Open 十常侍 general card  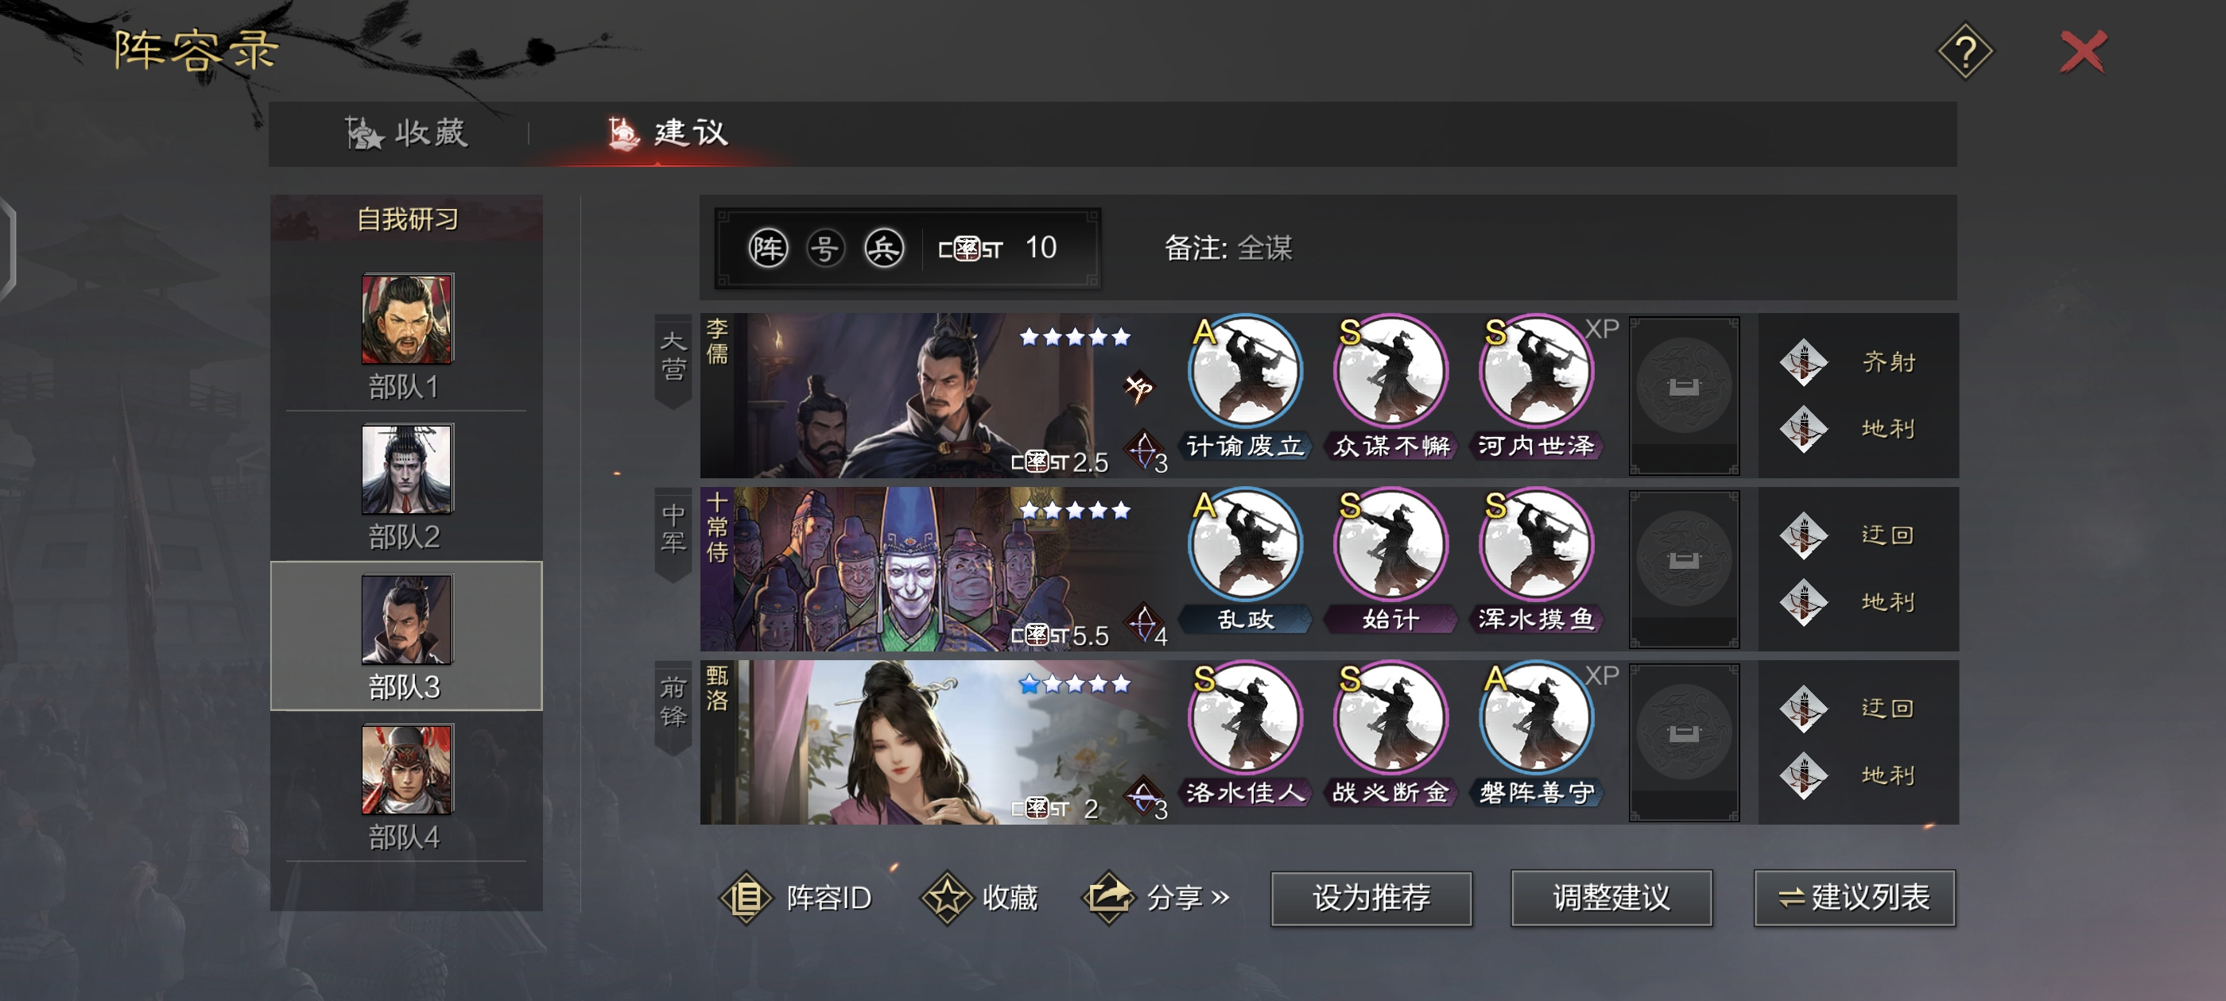pyautogui.click(x=936, y=569)
